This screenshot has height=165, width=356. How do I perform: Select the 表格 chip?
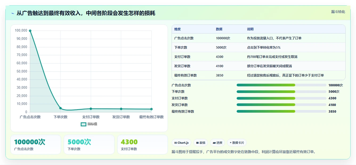201,143
